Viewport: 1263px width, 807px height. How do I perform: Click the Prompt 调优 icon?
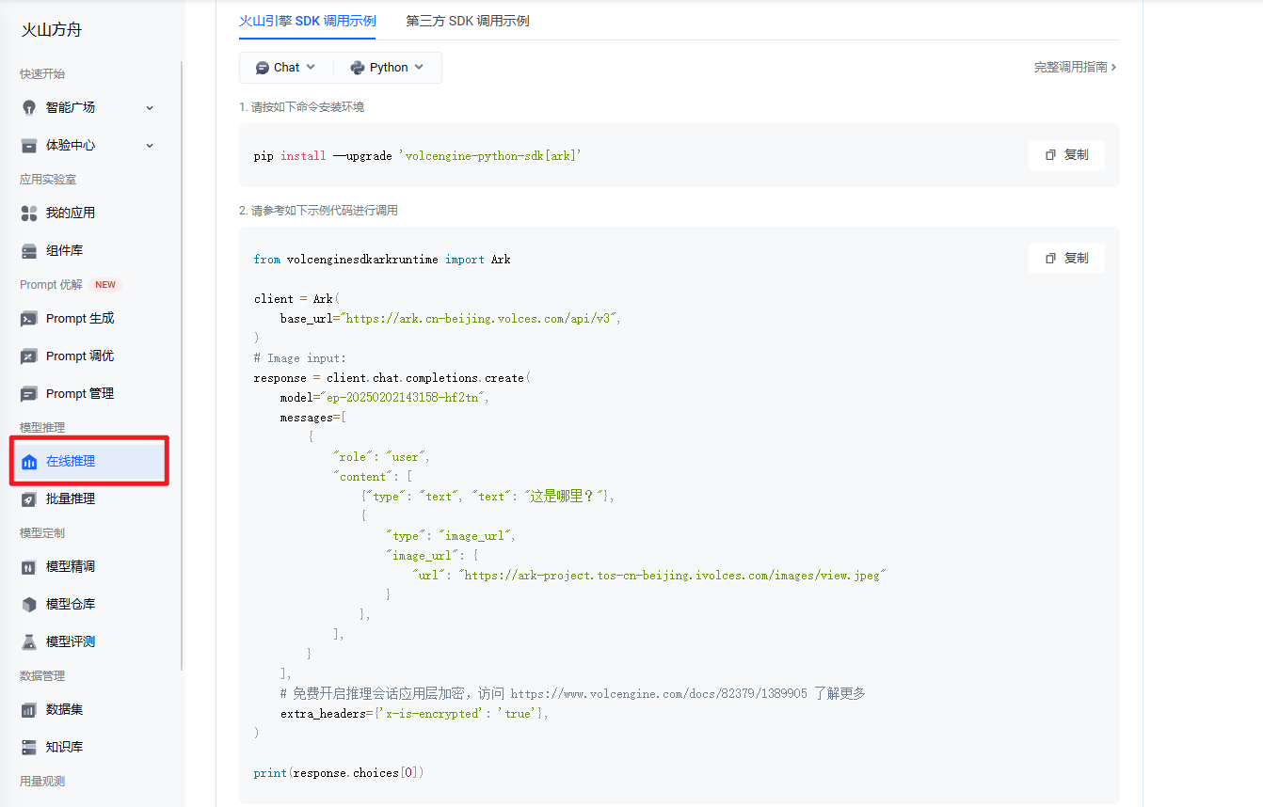[x=29, y=356]
